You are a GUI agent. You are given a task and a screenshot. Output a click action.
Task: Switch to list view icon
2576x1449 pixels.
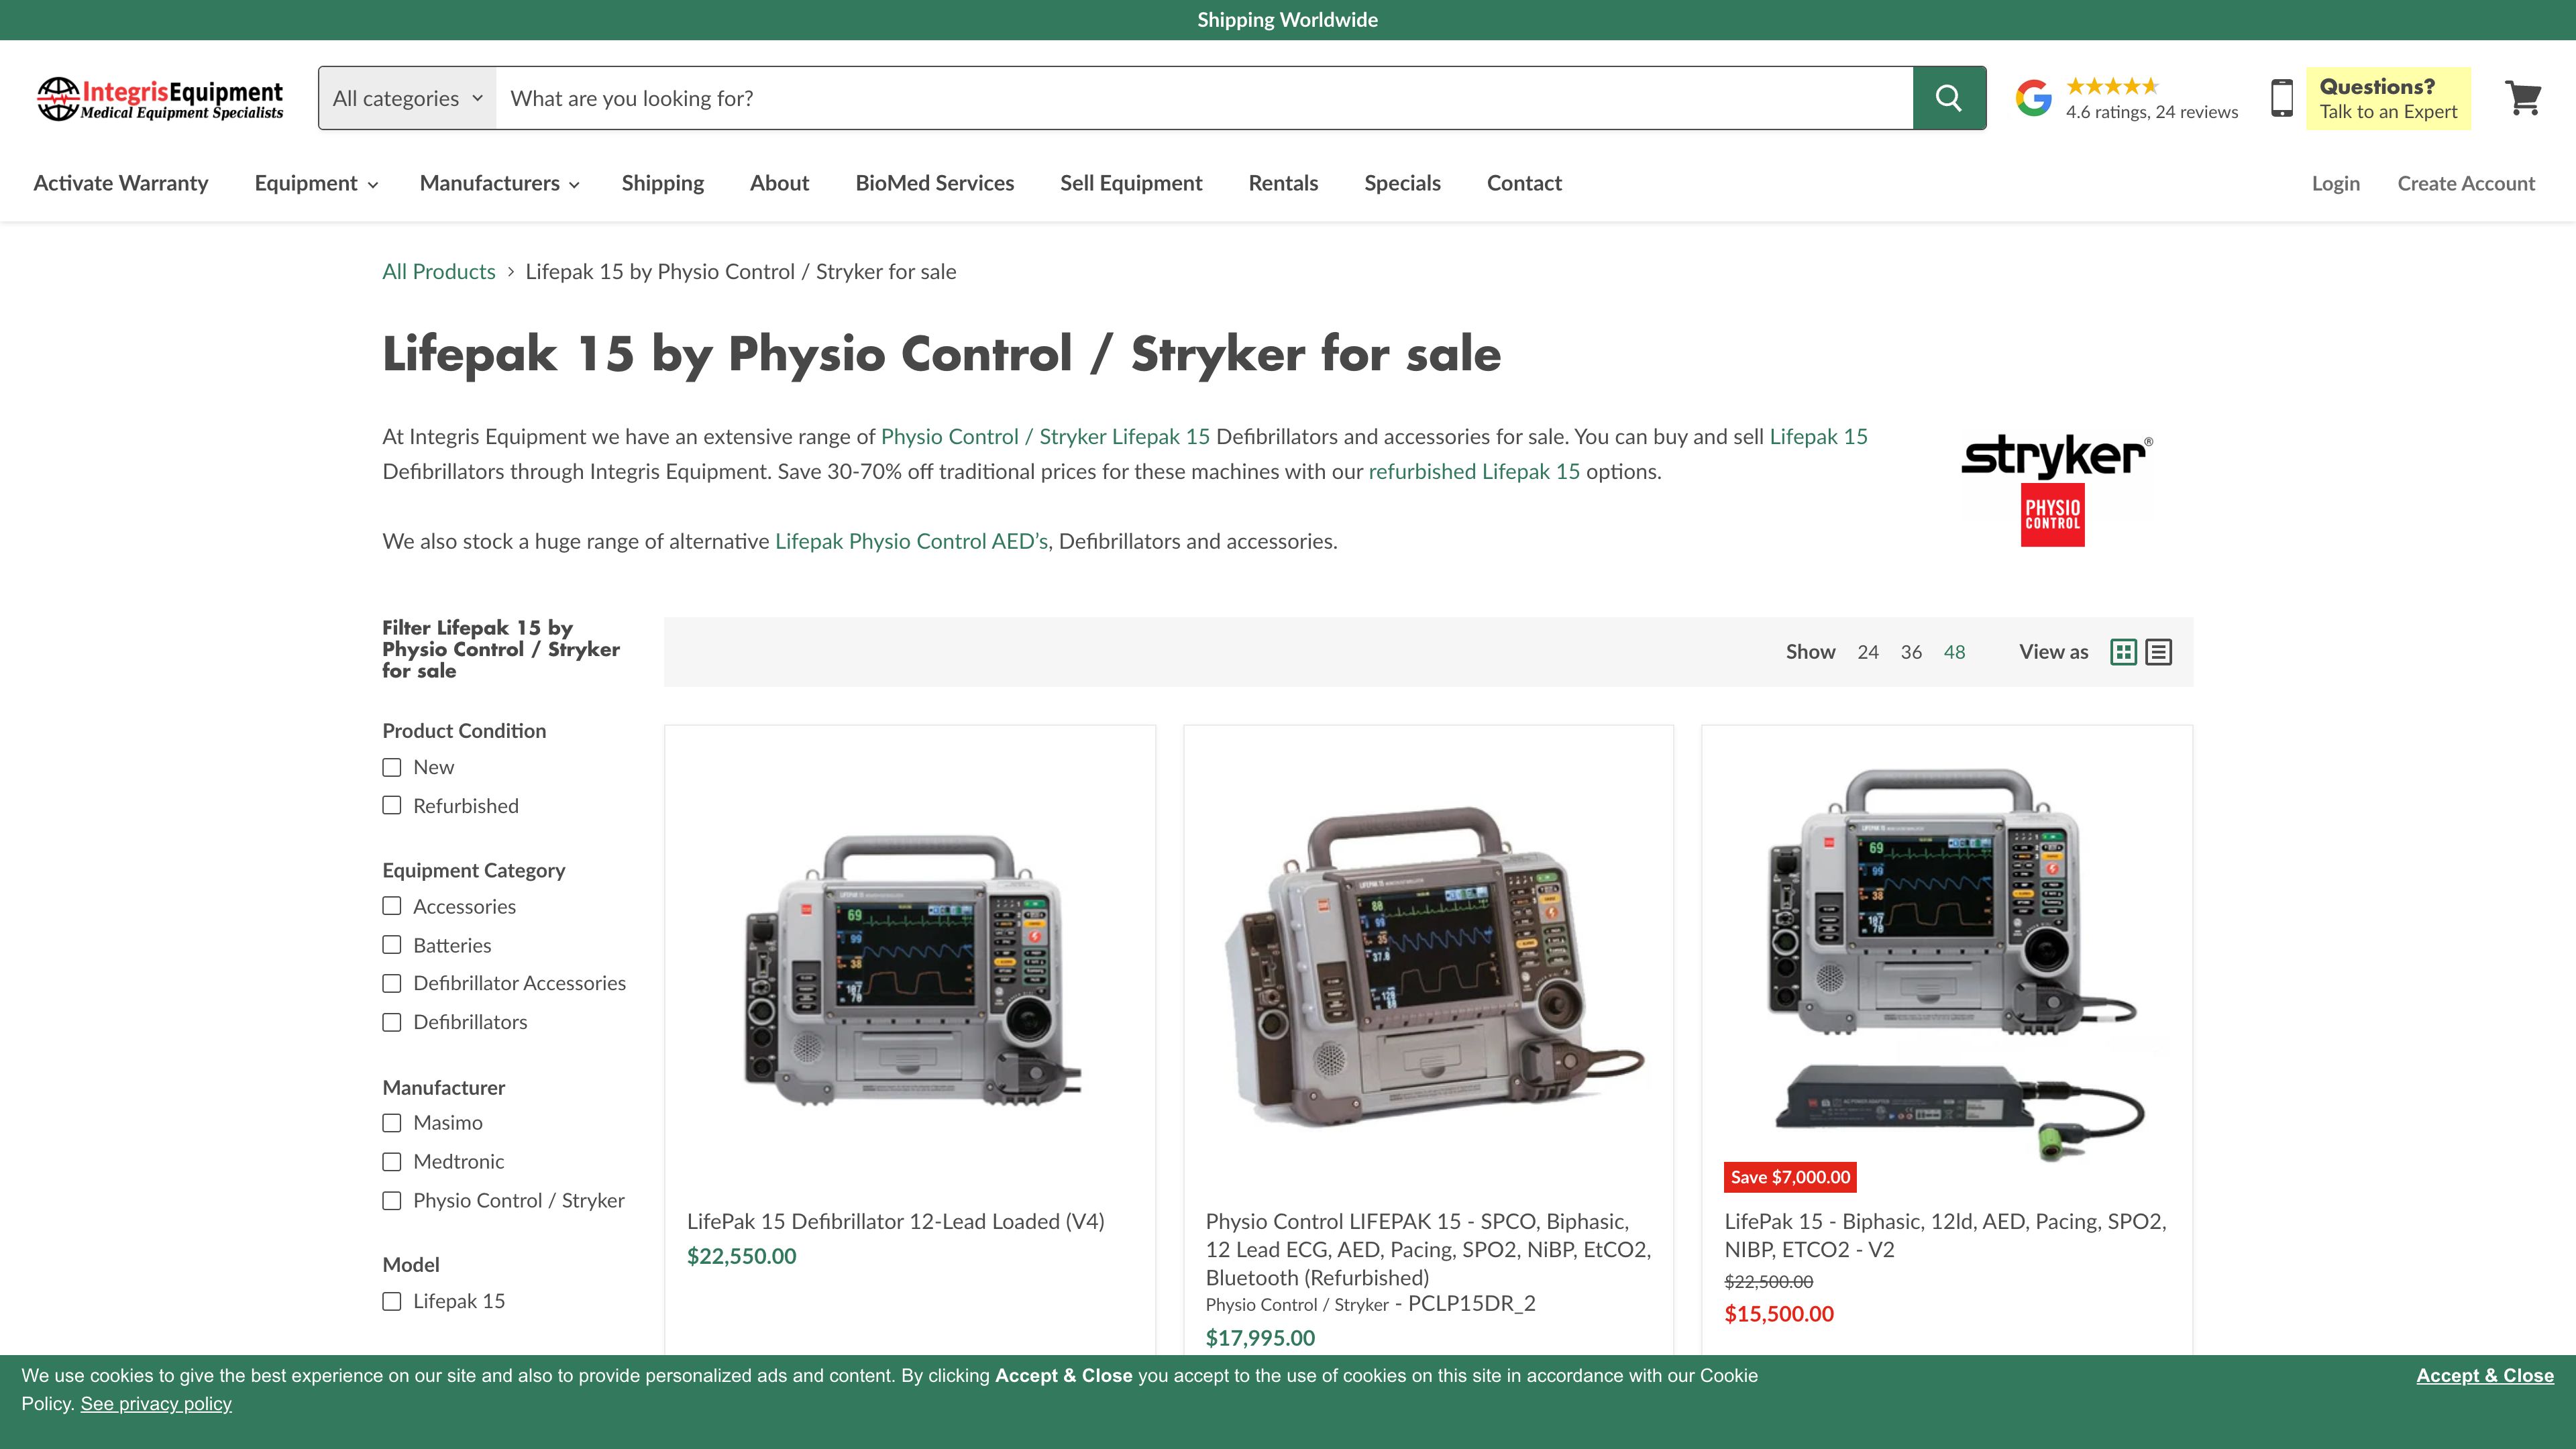2159,652
